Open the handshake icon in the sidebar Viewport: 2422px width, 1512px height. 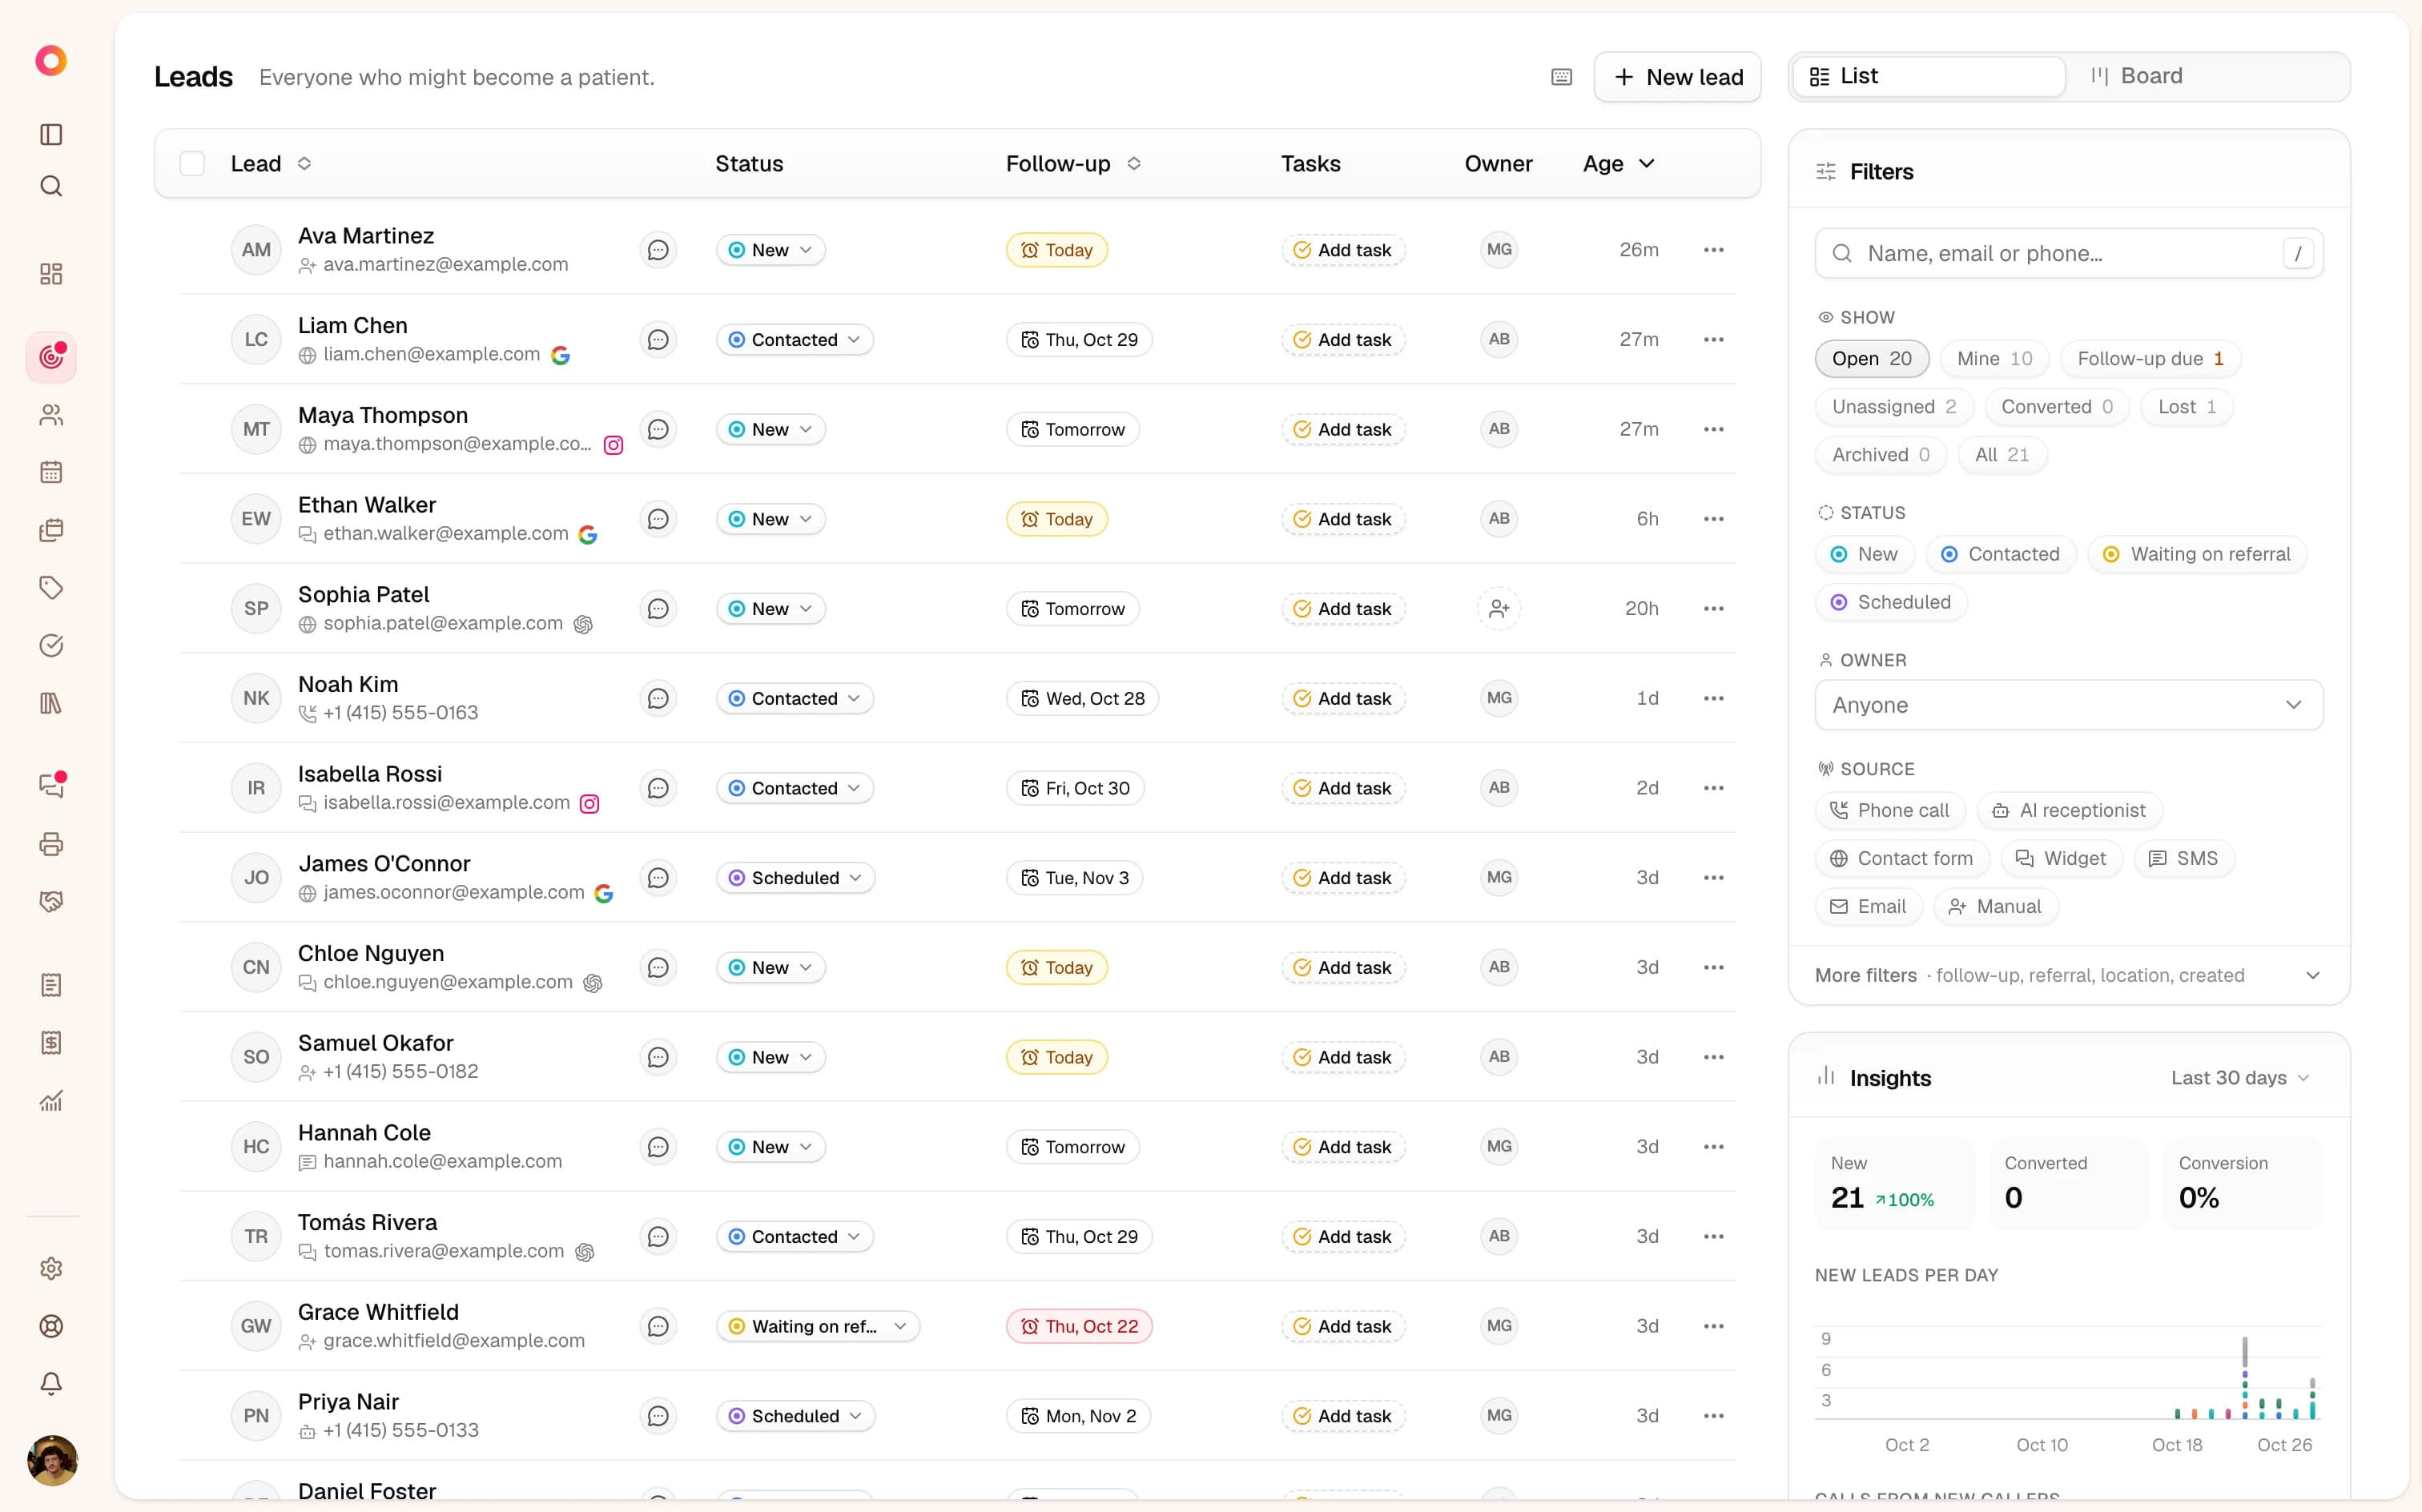(51, 901)
